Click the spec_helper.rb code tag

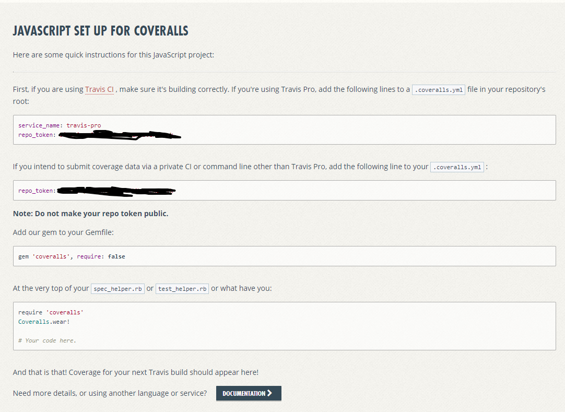(117, 289)
